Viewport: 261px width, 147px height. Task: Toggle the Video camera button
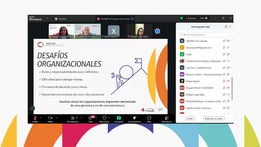(x=50, y=119)
